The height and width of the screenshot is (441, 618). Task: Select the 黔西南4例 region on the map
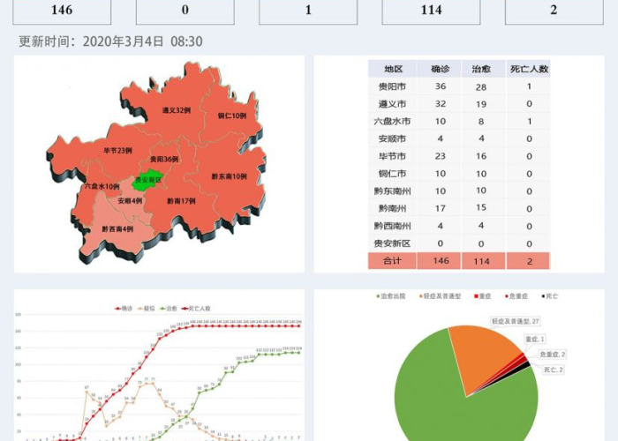click(117, 228)
